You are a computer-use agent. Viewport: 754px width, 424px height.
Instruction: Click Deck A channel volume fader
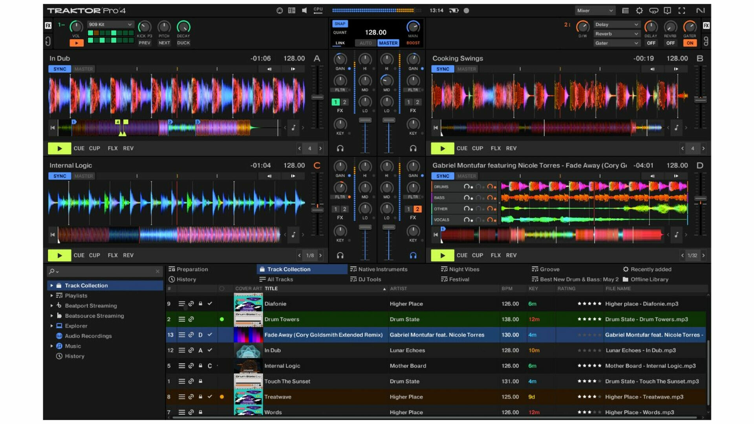365,120
